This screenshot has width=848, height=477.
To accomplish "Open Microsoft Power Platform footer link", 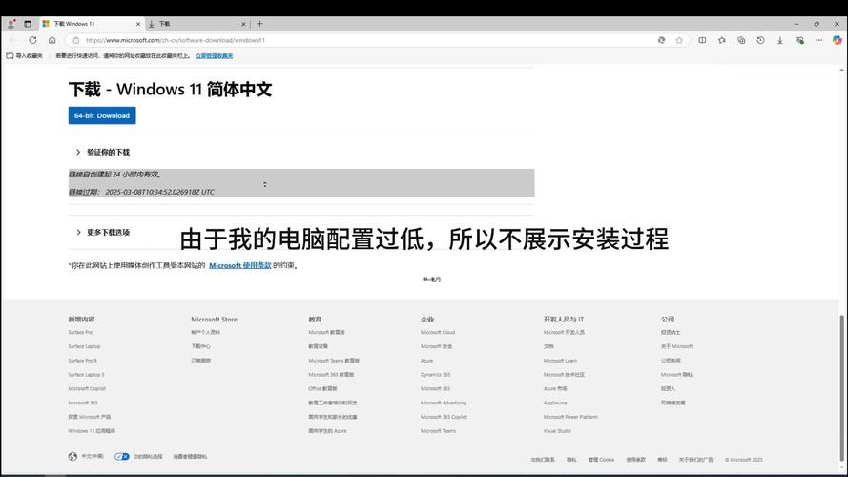I will click(570, 417).
